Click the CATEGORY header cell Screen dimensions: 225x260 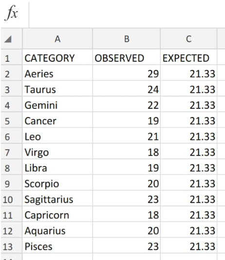click(57, 57)
